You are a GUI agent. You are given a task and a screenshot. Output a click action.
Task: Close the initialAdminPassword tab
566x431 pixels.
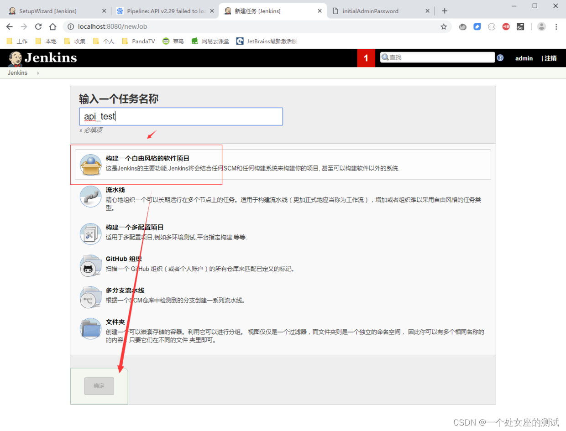(428, 10)
